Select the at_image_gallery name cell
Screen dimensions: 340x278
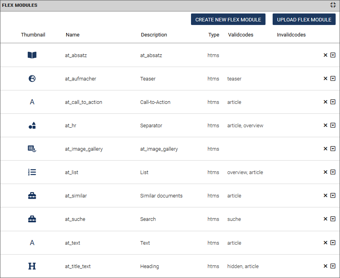coord(84,149)
